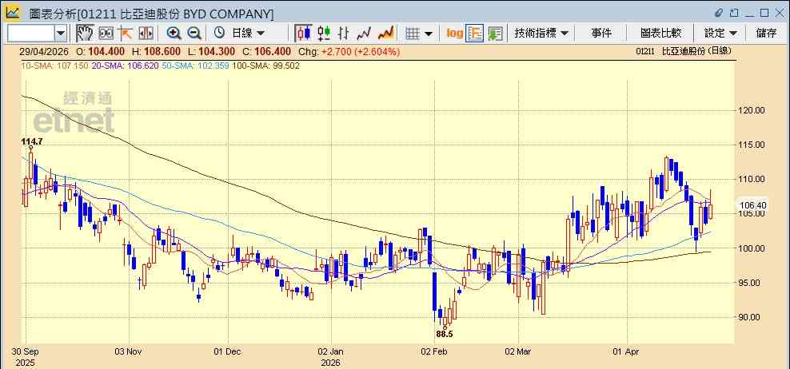Click the stock code input field
790x369 pixels.
30,34
